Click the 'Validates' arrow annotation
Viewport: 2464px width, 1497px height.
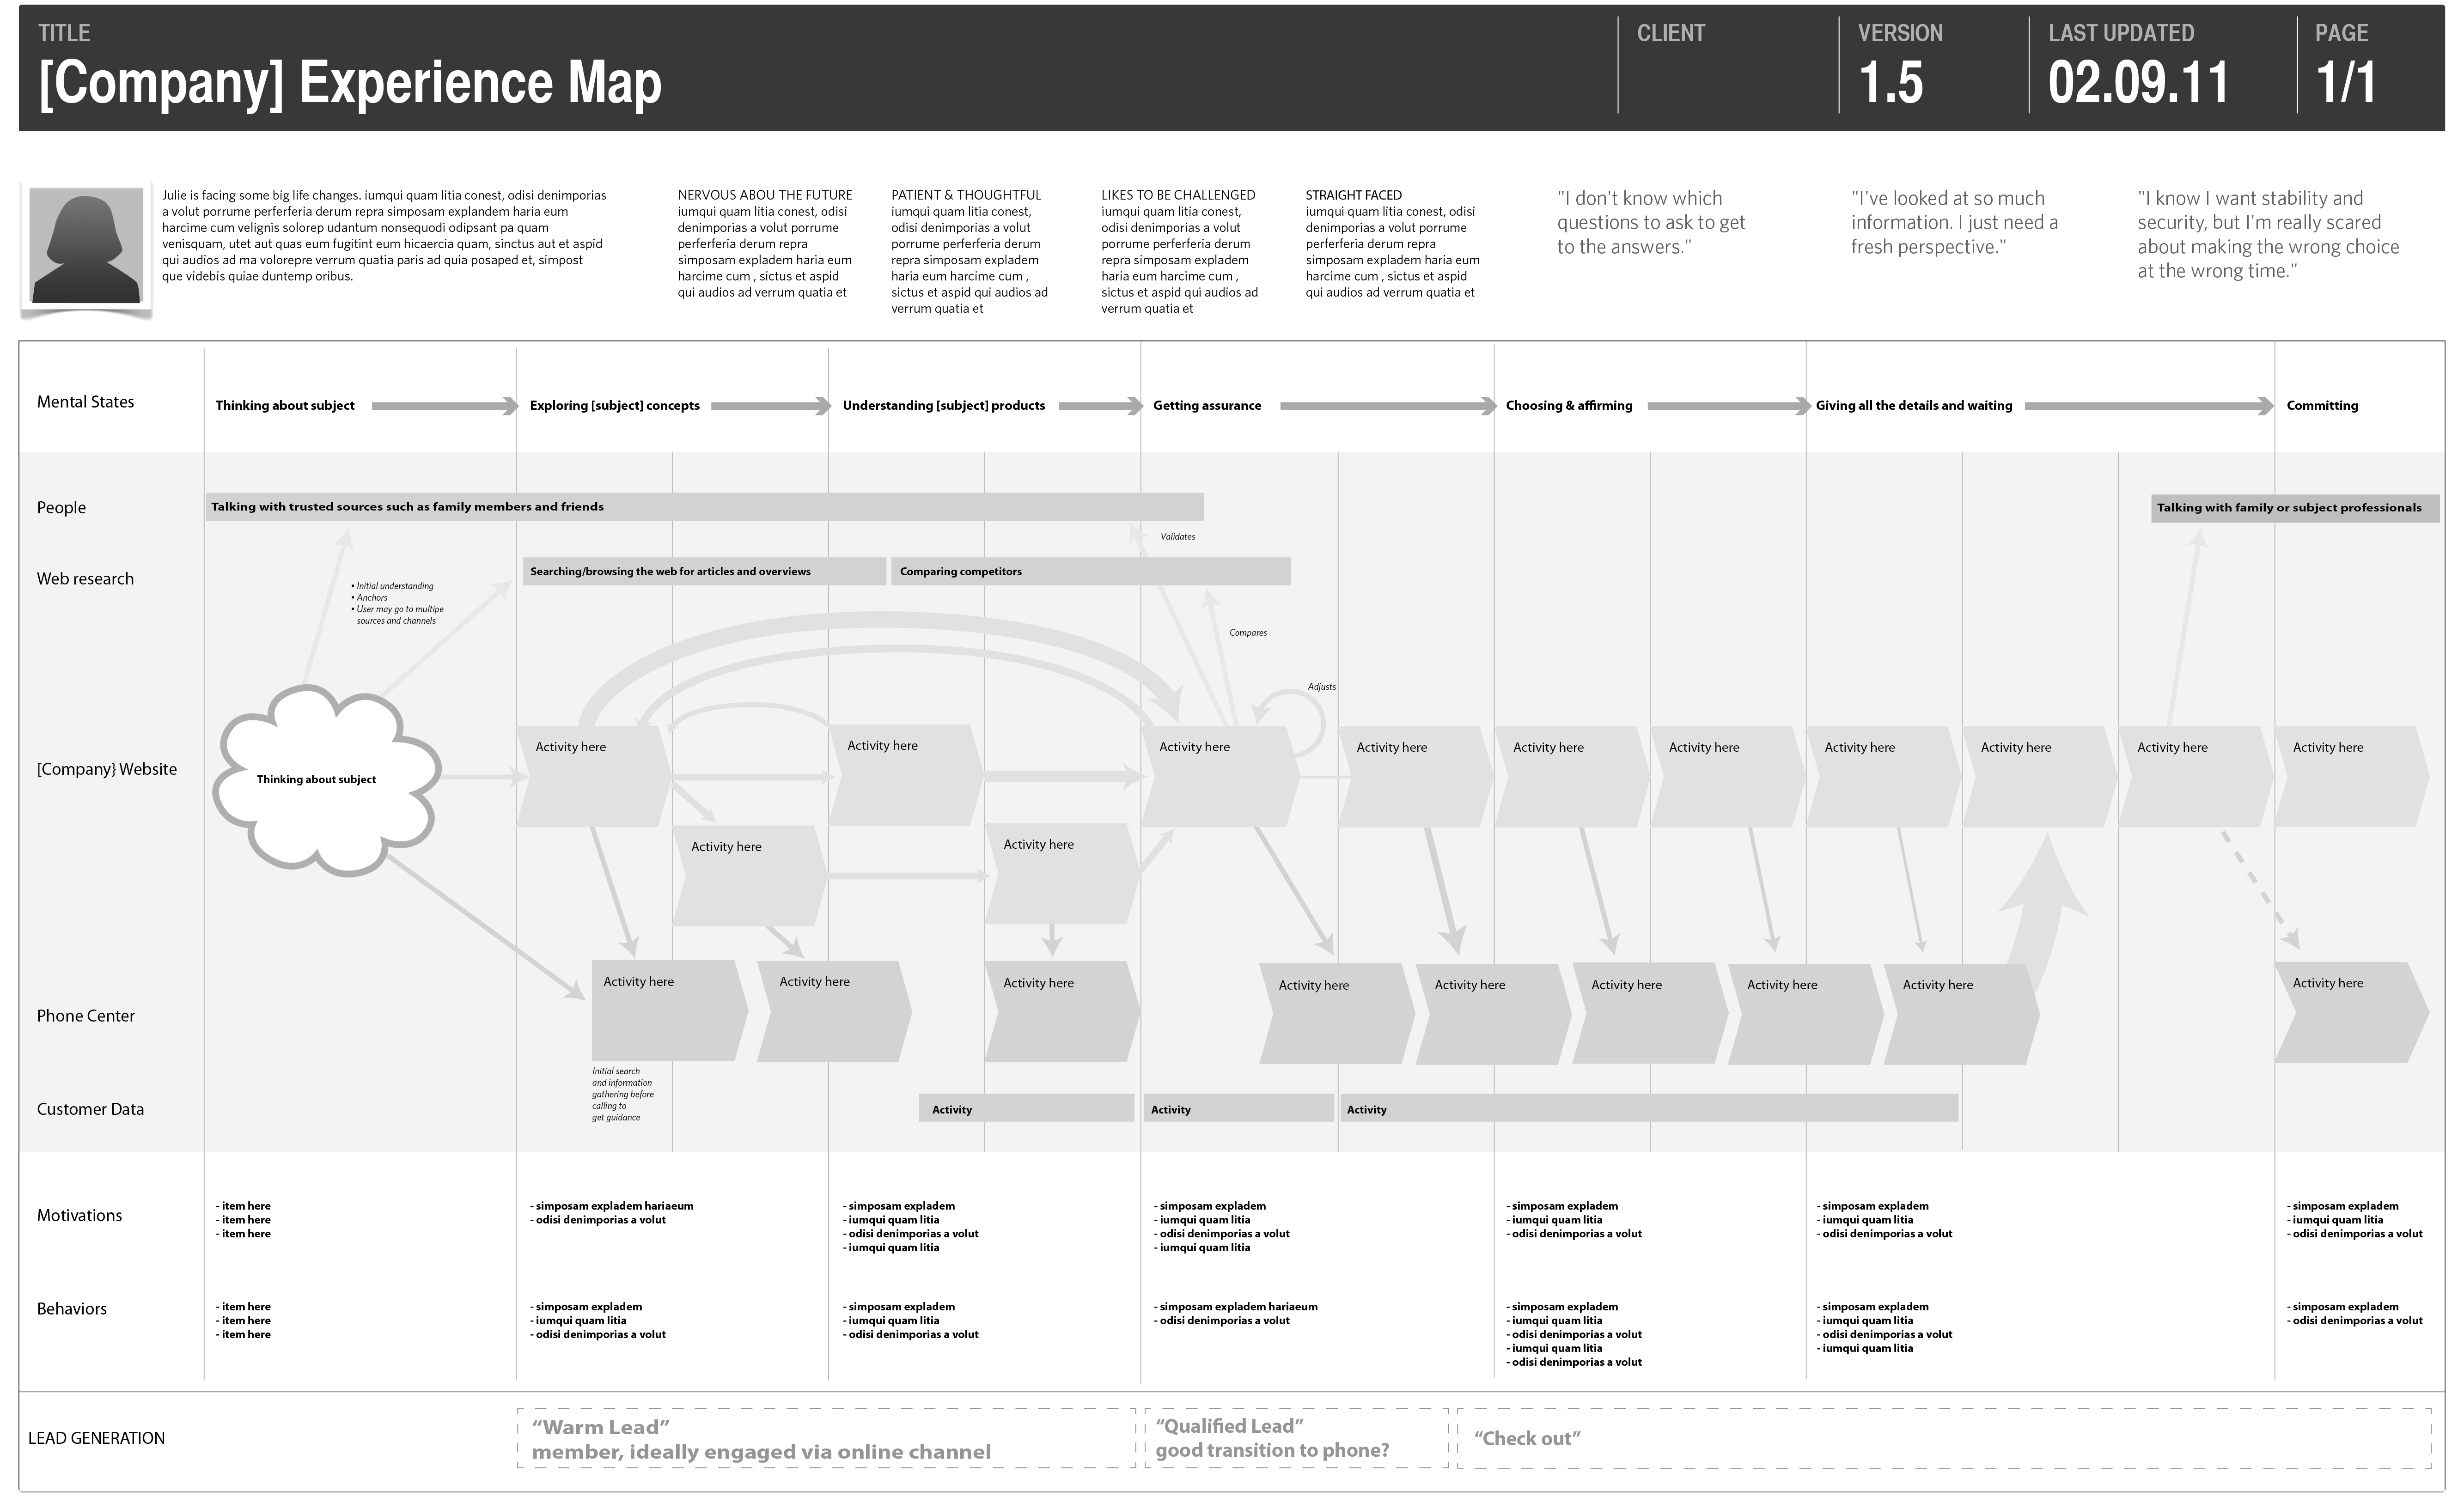(1177, 537)
